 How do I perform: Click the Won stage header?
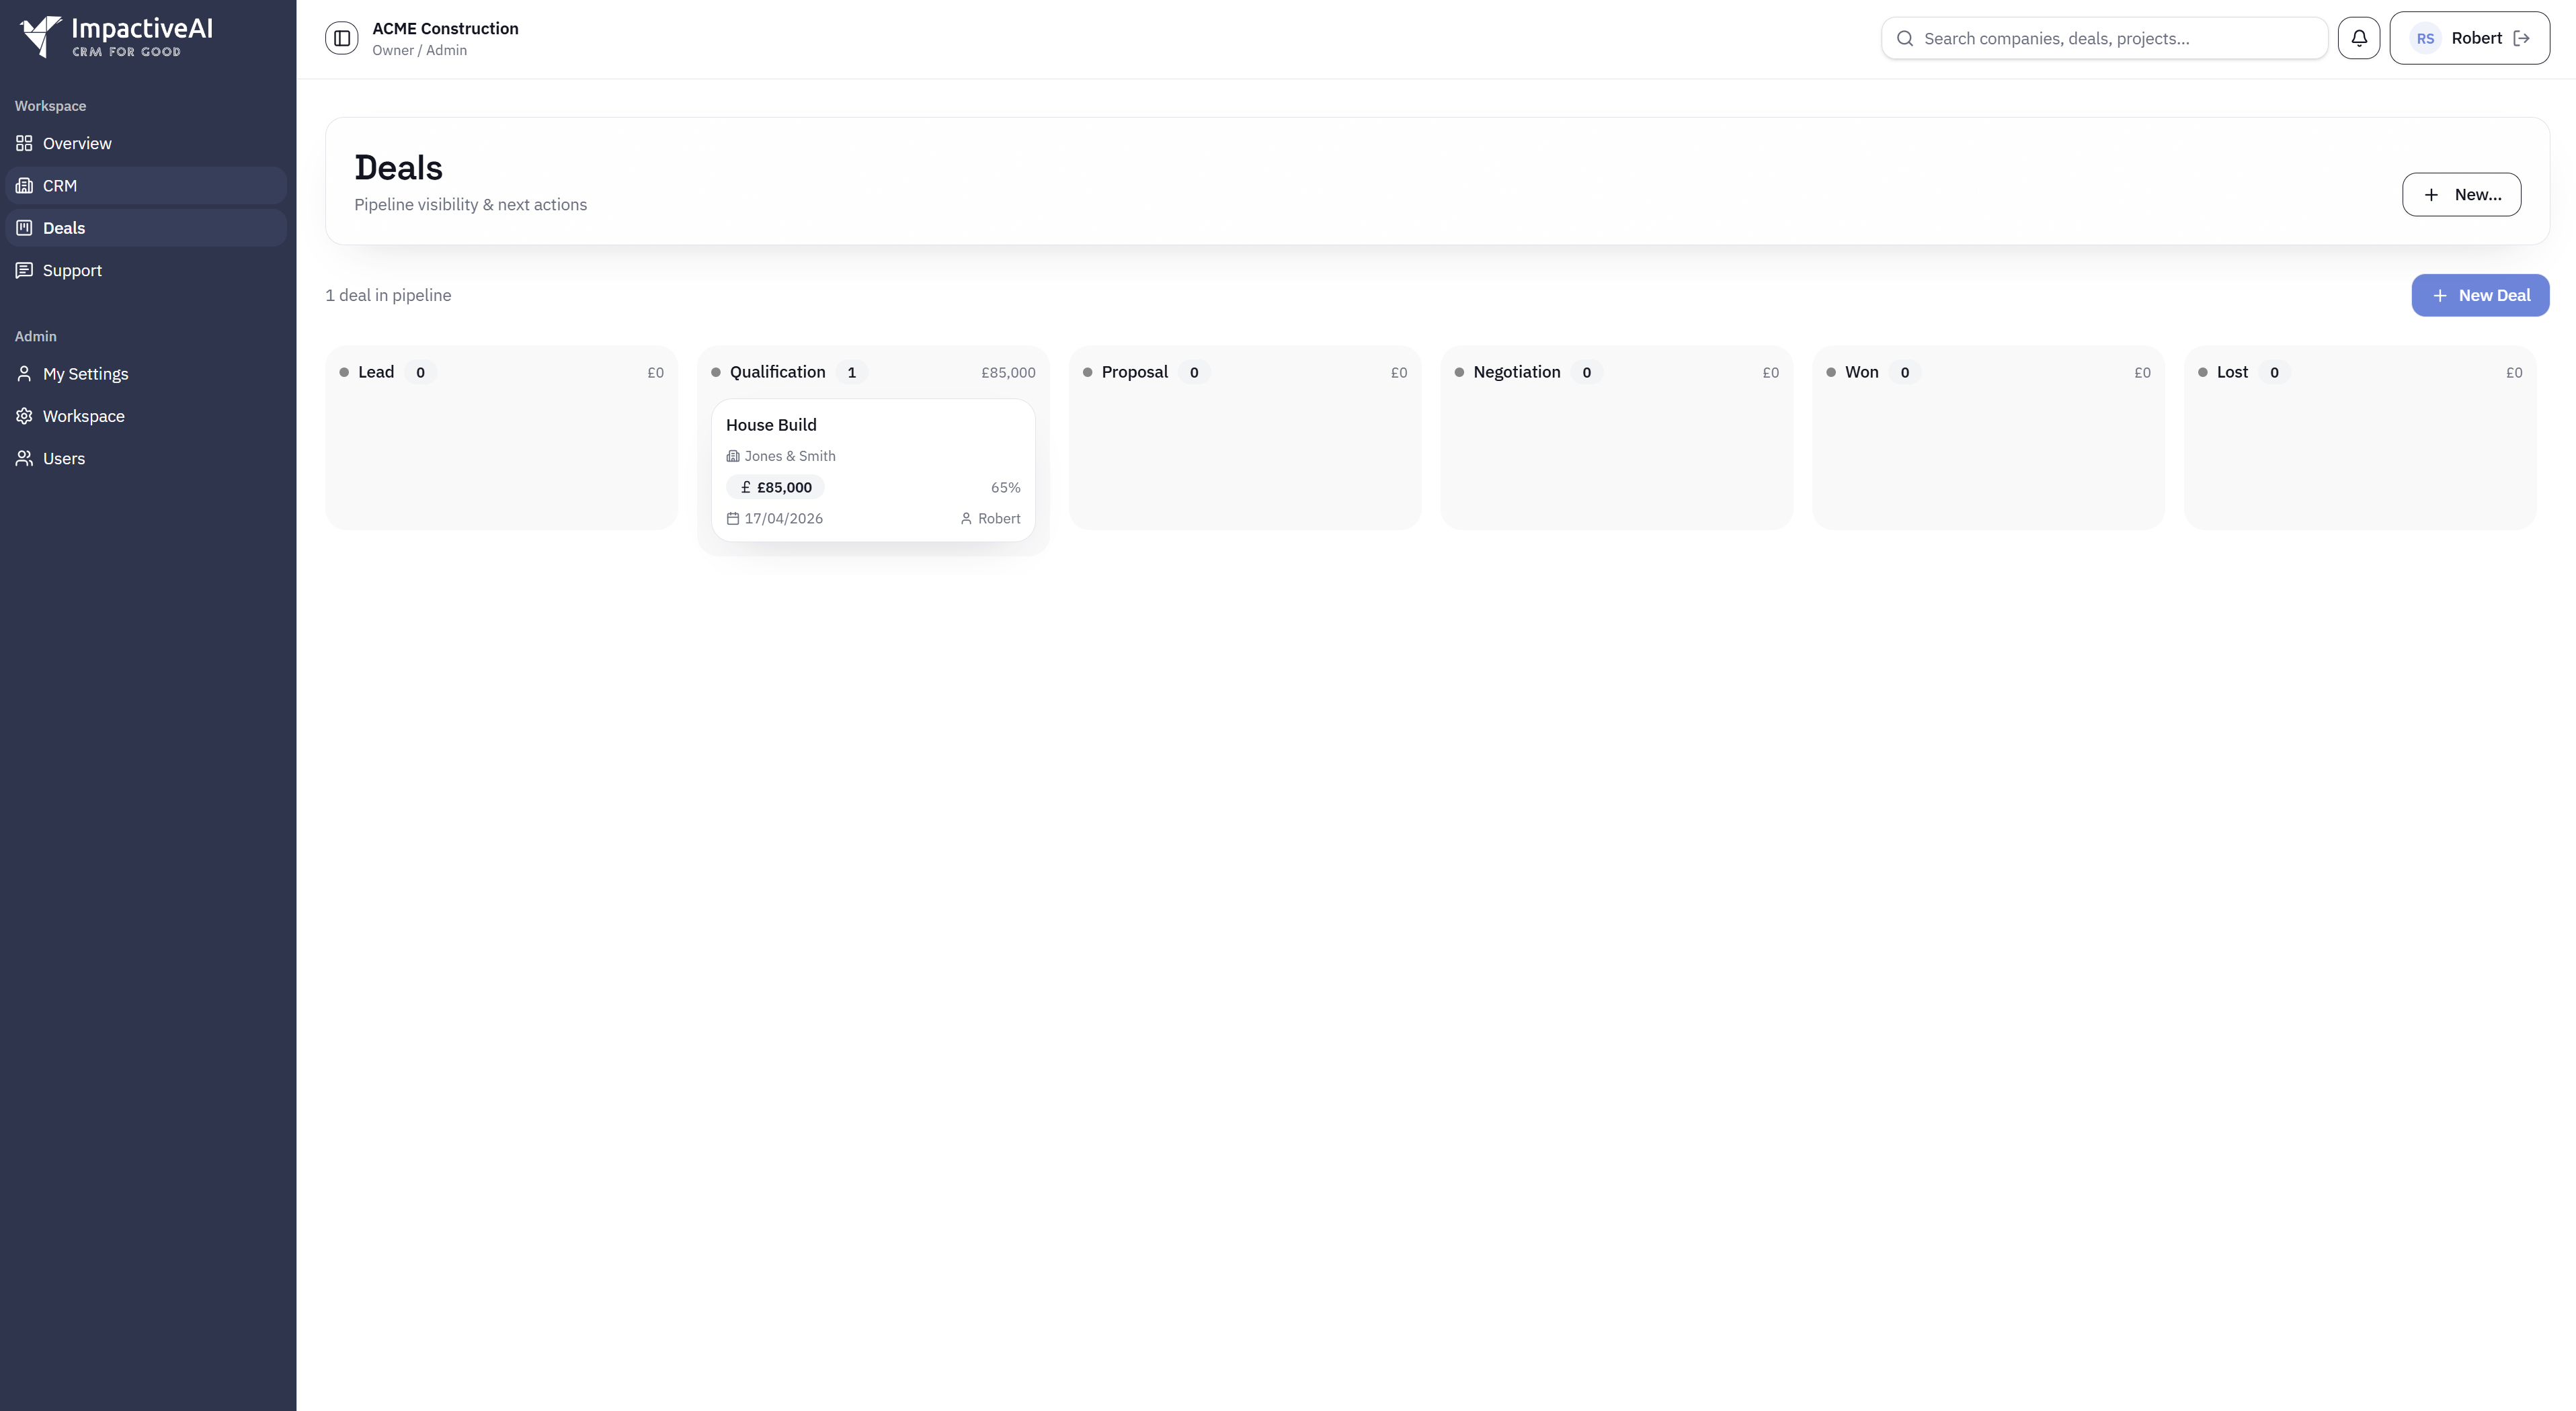(1862, 372)
